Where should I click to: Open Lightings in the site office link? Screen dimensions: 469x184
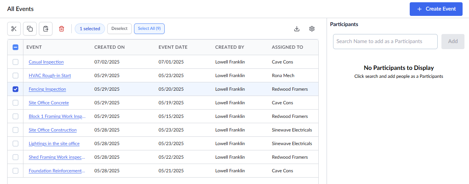54,144
